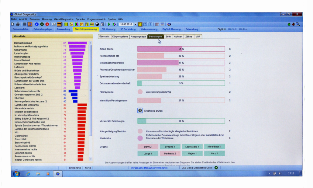Click the Lymphe 1 organ button
313x188 pixels.
(x=170, y=147)
